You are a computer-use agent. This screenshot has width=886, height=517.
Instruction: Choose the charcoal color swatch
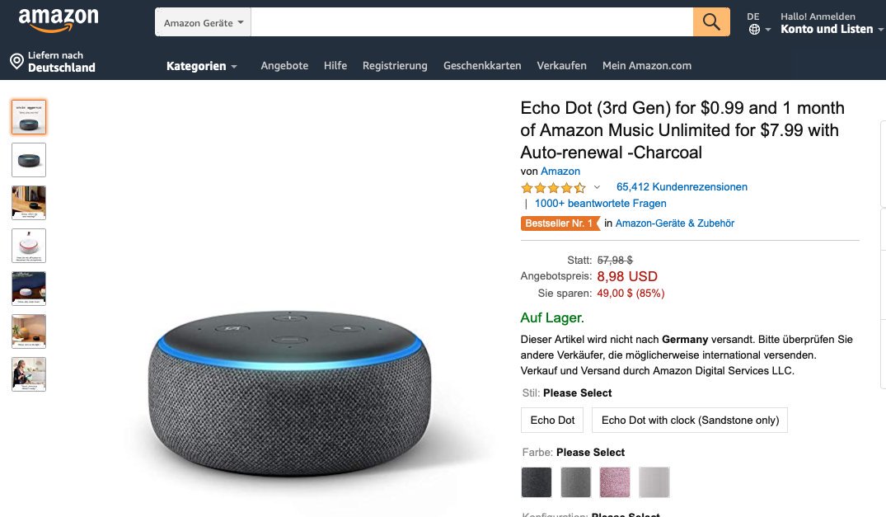click(537, 482)
